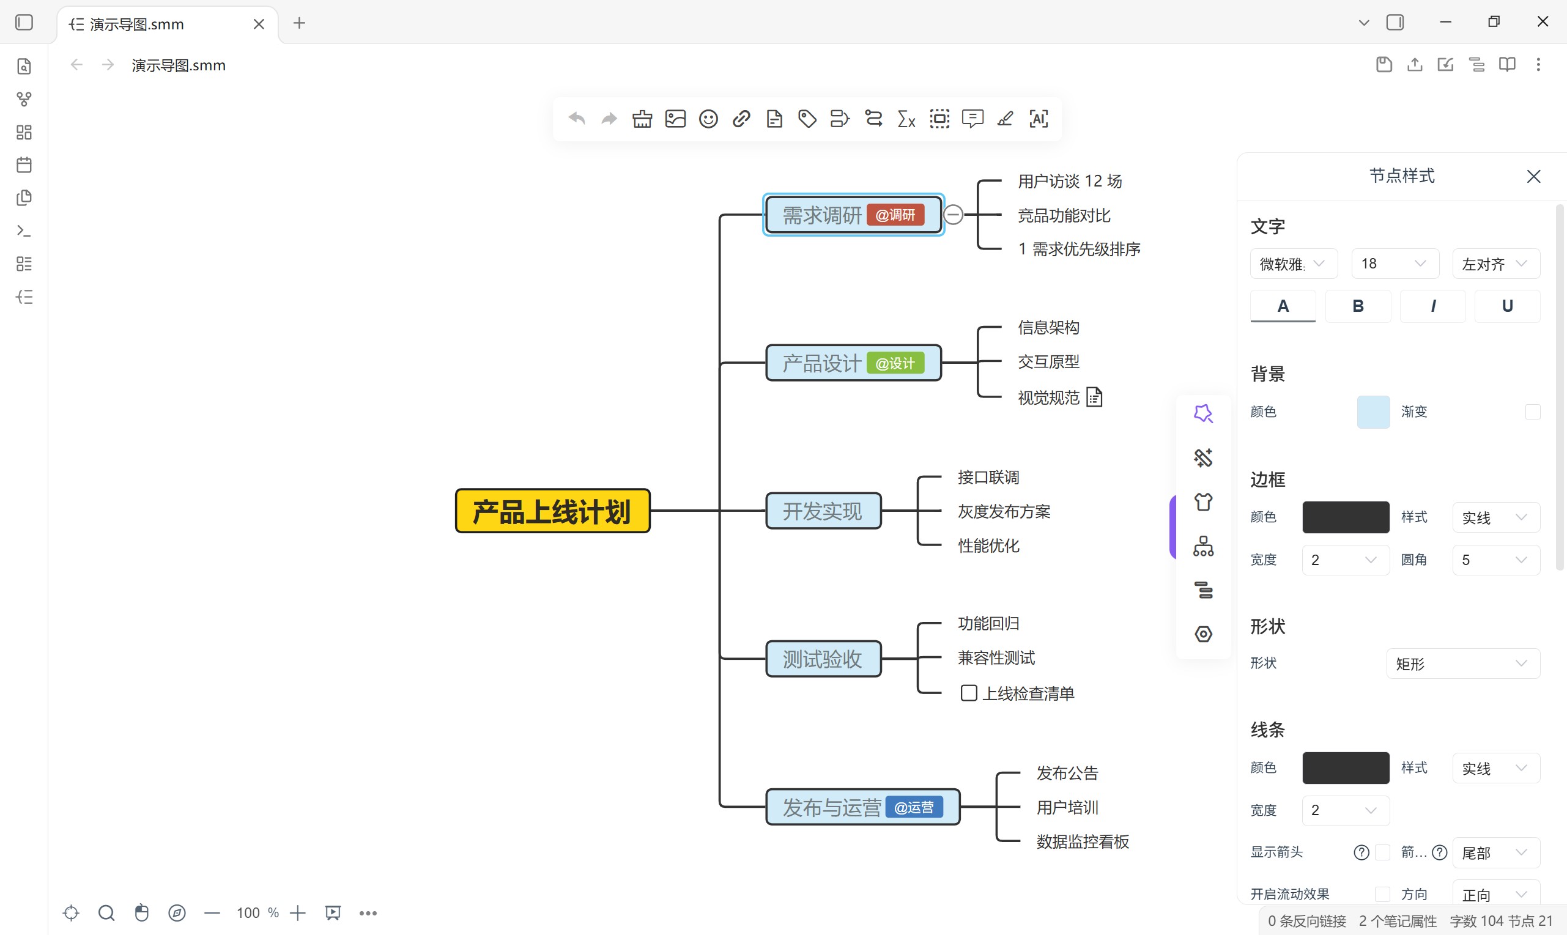Click the insert image toolbar icon
Image resolution: width=1567 pixels, height=935 pixels.
[675, 119]
